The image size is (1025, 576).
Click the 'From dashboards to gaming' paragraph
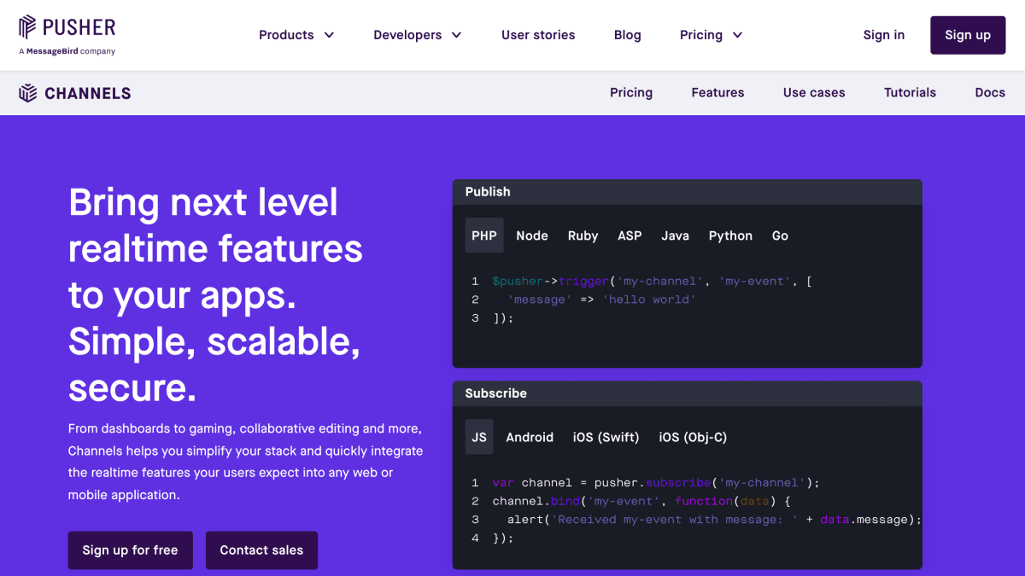[x=245, y=462]
